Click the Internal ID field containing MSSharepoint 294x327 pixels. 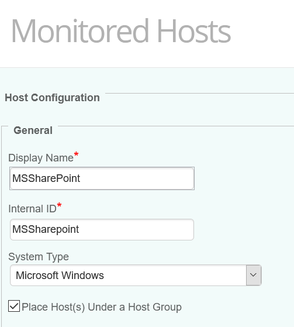tap(102, 229)
